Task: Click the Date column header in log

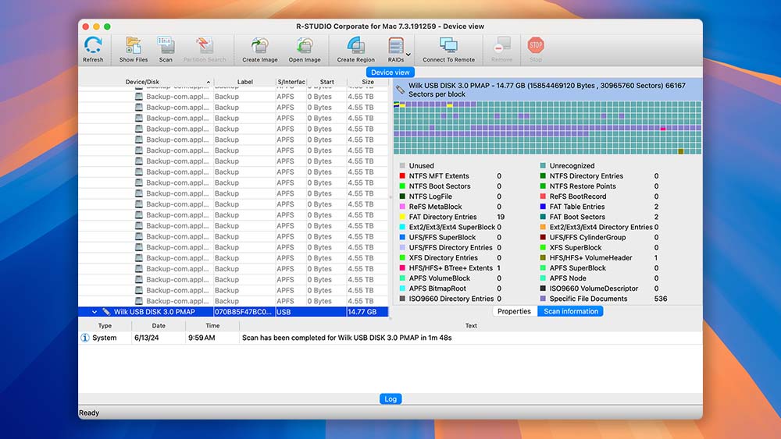Action: click(159, 326)
